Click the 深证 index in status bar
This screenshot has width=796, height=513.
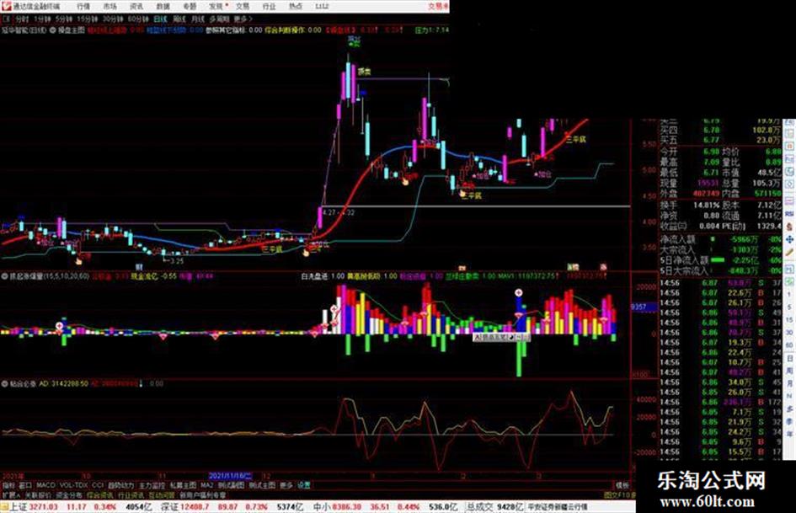169,507
